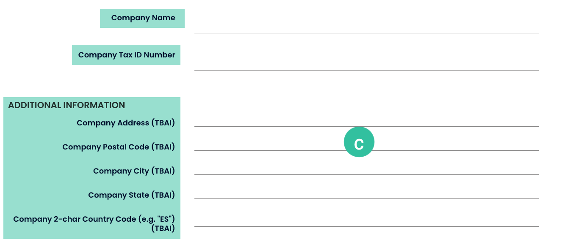
Task: Select the Company Address (TBAI) input line
Action: (366, 120)
